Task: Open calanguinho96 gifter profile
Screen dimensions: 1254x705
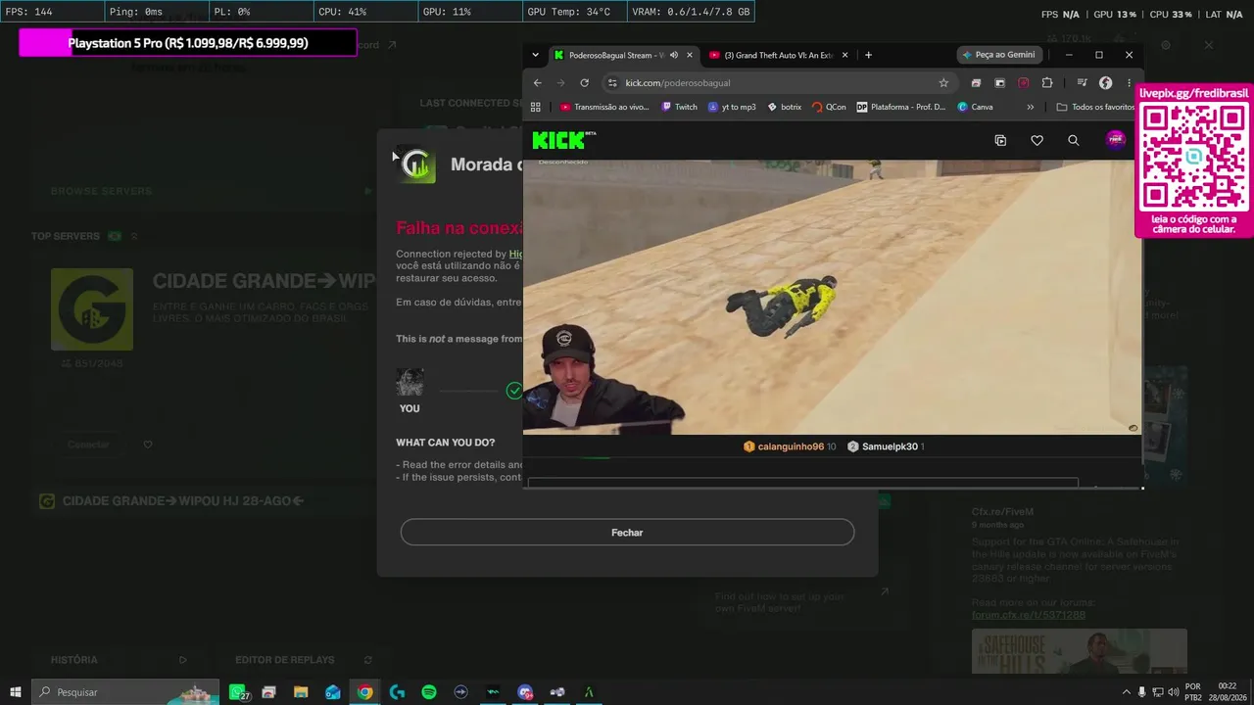Action: [790, 446]
